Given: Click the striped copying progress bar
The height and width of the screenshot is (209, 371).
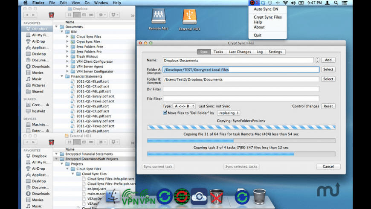Looking at the screenshot, I should click(x=241, y=128).
